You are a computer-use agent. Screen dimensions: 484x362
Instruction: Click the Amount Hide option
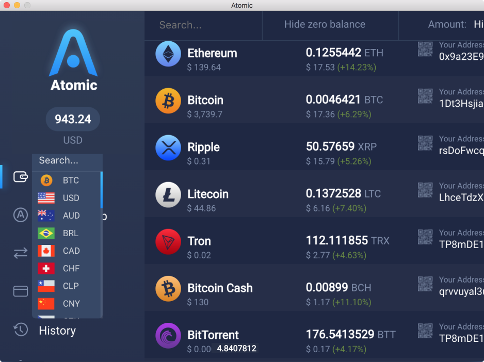479,24
